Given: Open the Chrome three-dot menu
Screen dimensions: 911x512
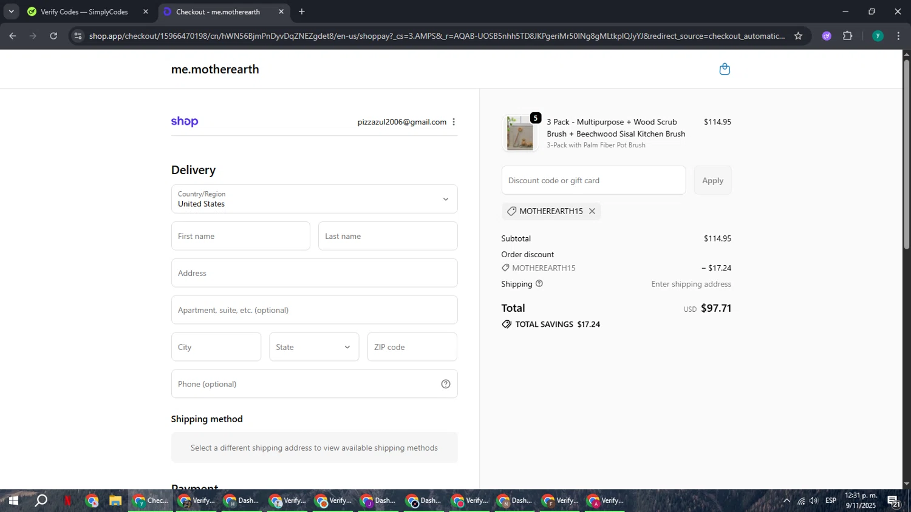Looking at the screenshot, I should click(x=899, y=36).
